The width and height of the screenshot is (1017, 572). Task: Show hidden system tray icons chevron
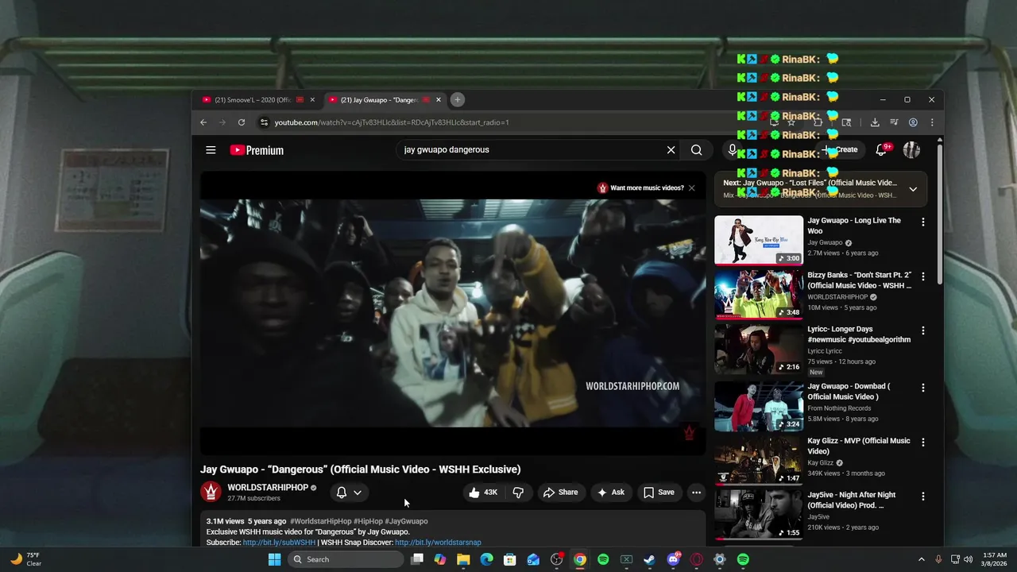[922, 559]
